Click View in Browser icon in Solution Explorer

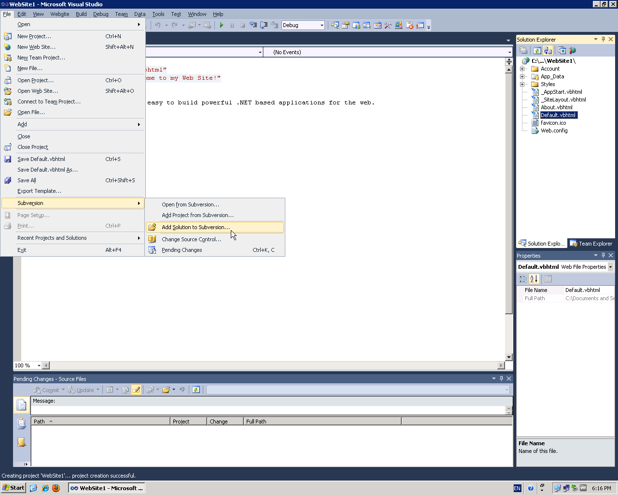pos(562,50)
